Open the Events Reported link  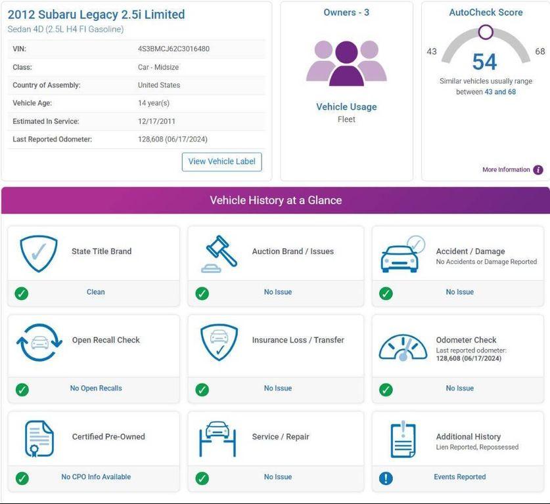[460, 476]
